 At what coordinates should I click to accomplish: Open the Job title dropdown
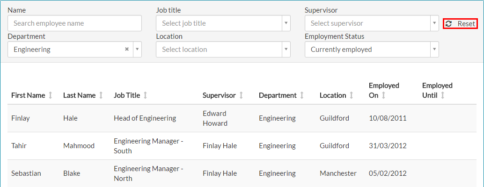[286, 23]
